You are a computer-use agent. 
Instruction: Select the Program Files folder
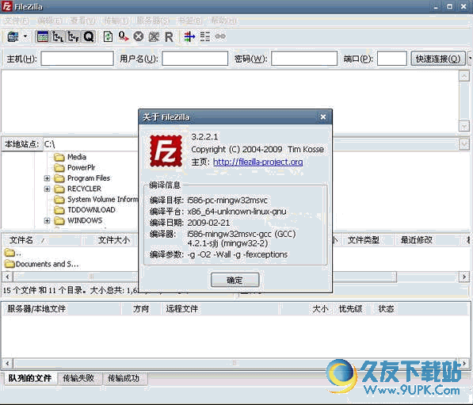click(89, 178)
